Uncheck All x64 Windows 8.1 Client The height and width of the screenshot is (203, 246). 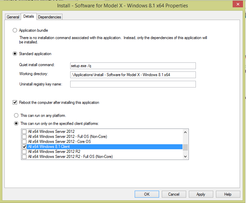click(x=24, y=147)
